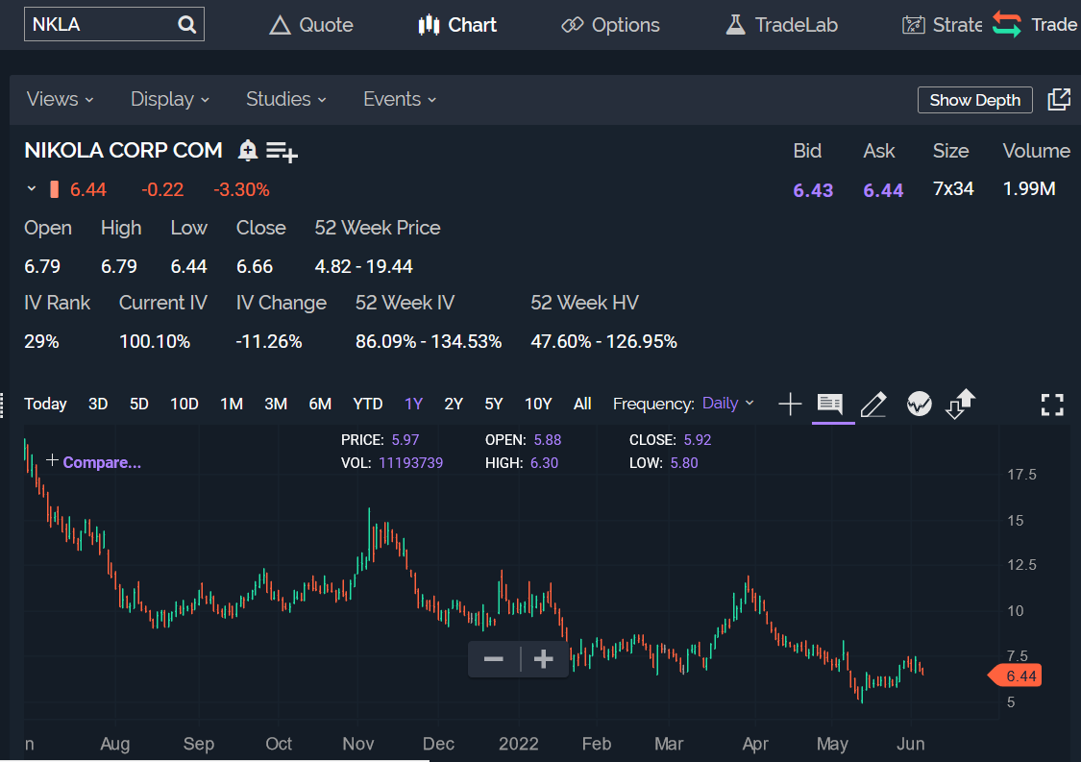Screen dimensions: 1081x762
Task: Click the bid price 6.43
Action: click(813, 190)
